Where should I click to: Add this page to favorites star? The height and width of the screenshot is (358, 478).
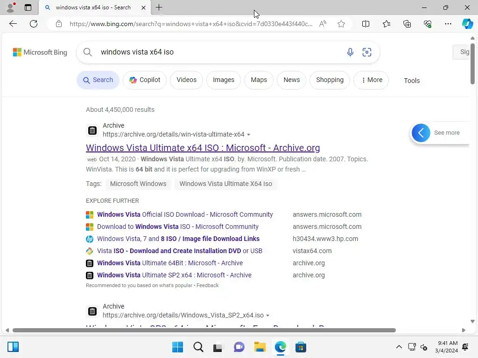click(x=341, y=24)
